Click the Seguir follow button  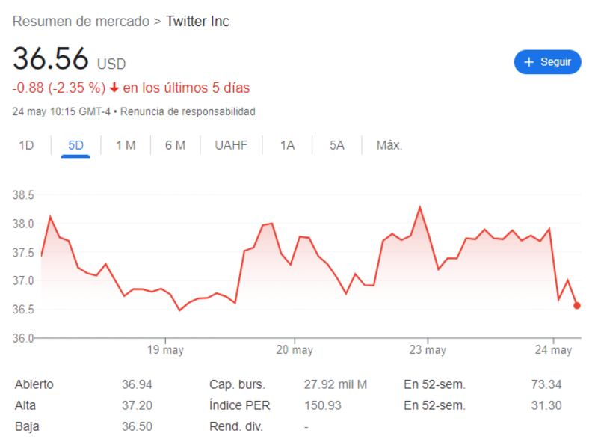click(547, 62)
